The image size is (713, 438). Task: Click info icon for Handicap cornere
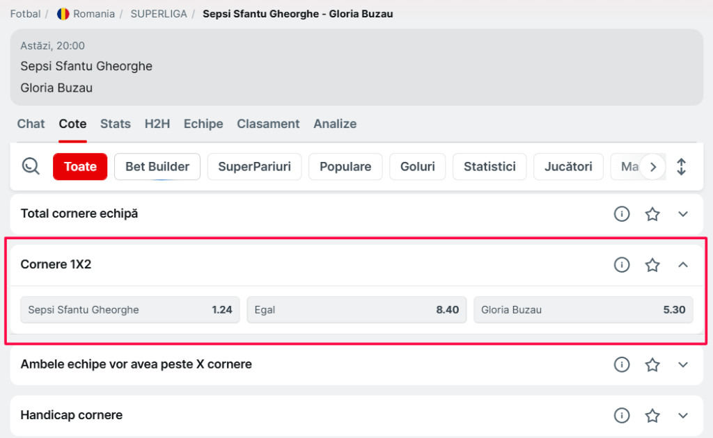(622, 415)
